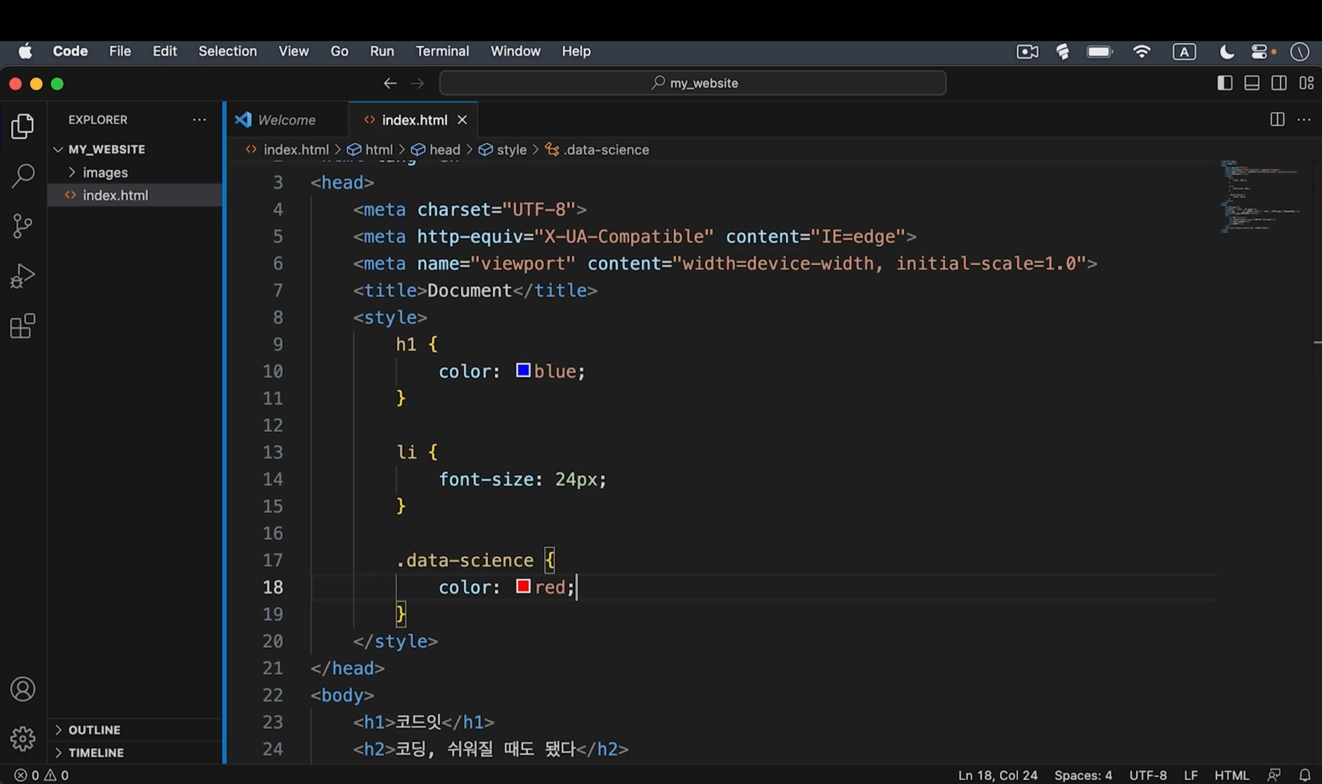The width and height of the screenshot is (1322, 784).
Task: Open the Selection menu
Action: 227,51
